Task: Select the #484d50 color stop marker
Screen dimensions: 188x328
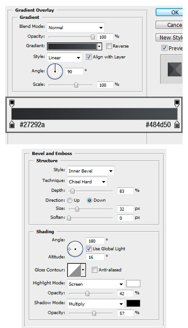Action: [x=177, y=124]
